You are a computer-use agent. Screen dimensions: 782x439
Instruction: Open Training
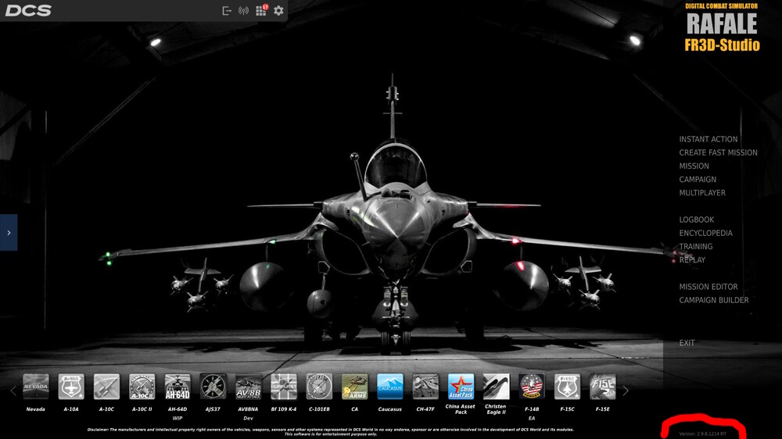696,247
